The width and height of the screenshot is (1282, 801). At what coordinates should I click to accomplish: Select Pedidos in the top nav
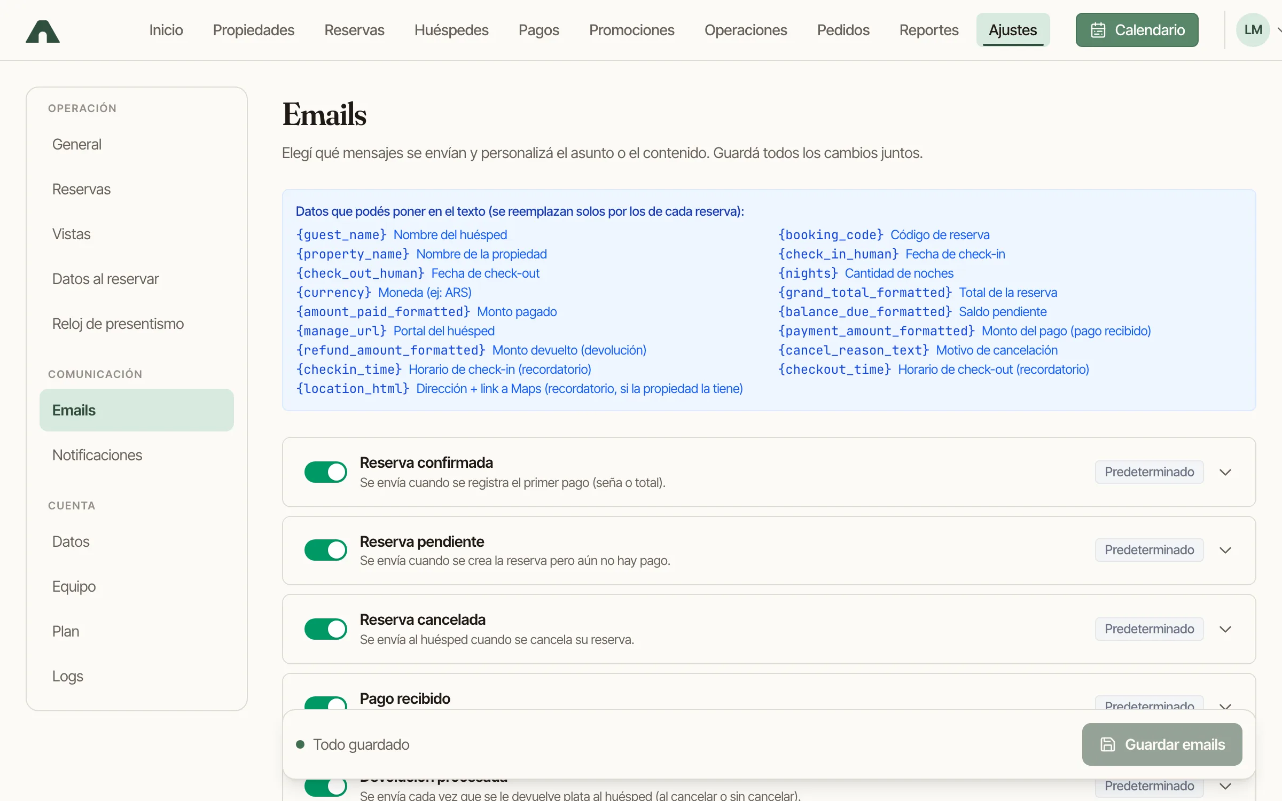(843, 30)
